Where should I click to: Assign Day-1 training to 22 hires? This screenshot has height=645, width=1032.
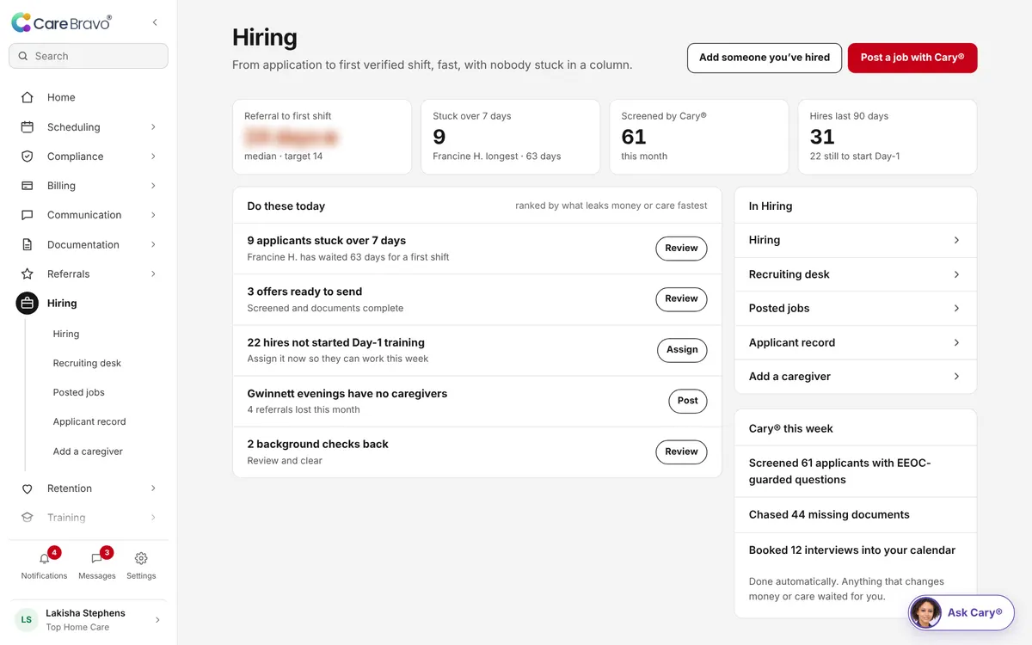[682, 350]
